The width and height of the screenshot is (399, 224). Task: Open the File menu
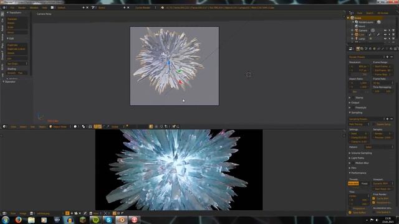tap(12, 7)
